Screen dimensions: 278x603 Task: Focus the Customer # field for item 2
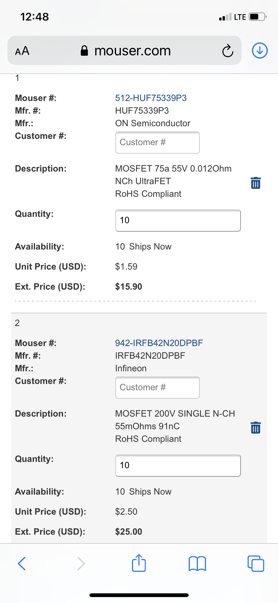[158, 388]
